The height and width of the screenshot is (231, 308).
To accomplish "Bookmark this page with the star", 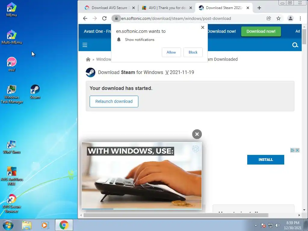I will [x=279, y=18].
